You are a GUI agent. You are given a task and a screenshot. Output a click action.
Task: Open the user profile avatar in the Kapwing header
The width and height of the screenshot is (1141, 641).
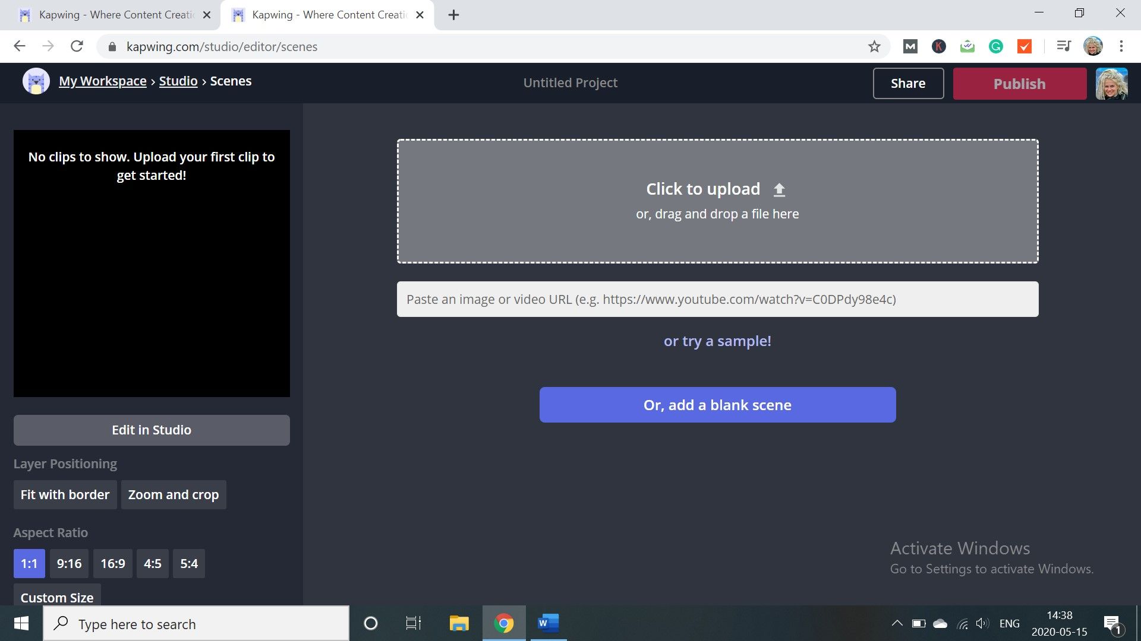point(1111,84)
